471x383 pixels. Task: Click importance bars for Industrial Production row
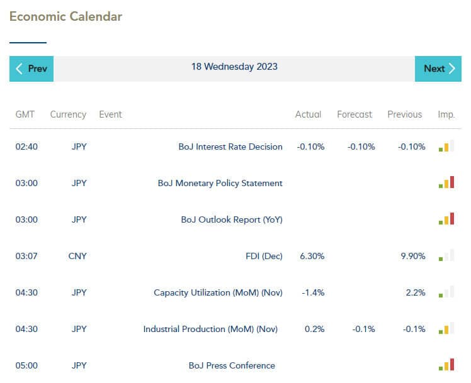(x=446, y=329)
